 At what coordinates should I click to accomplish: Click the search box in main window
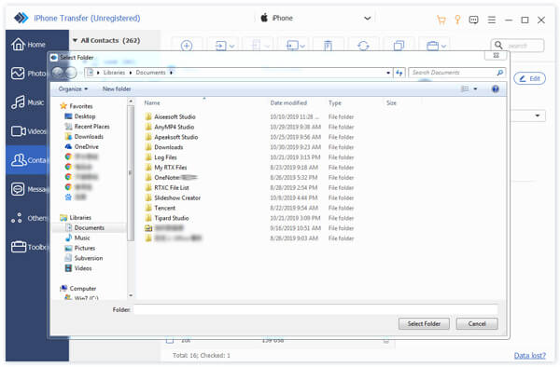point(517,46)
